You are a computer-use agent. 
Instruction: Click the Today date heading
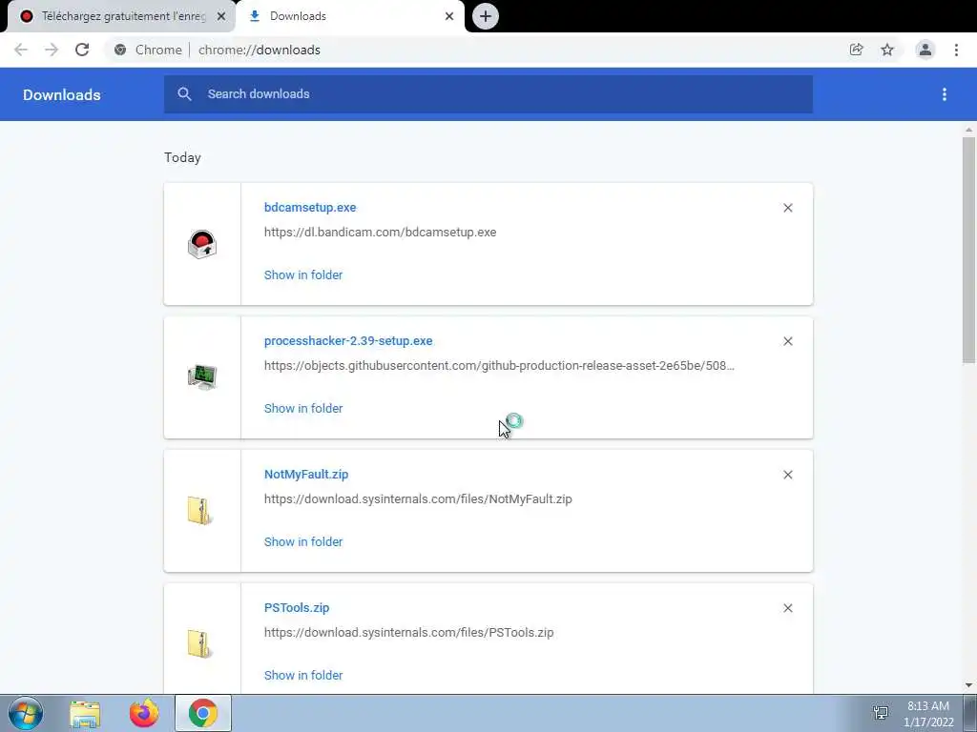pyautogui.click(x=182, y=157)
